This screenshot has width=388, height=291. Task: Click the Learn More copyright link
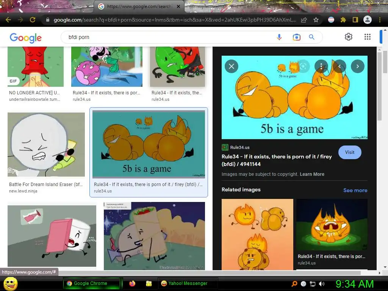coord(312,174)
